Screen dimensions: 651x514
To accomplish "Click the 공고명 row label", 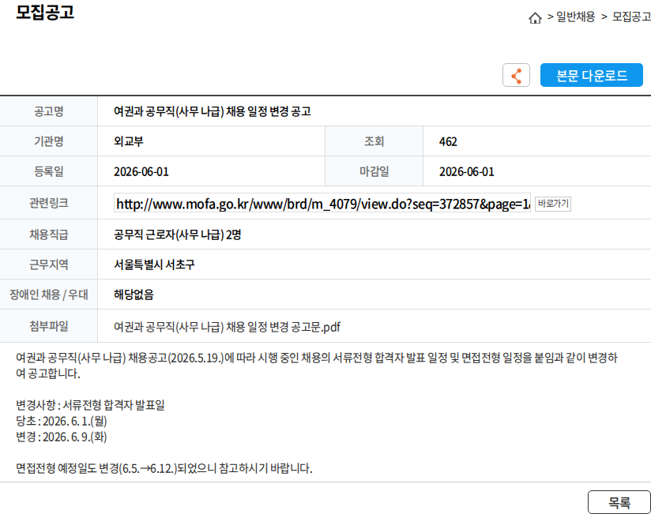I will (x=48, y=111).
